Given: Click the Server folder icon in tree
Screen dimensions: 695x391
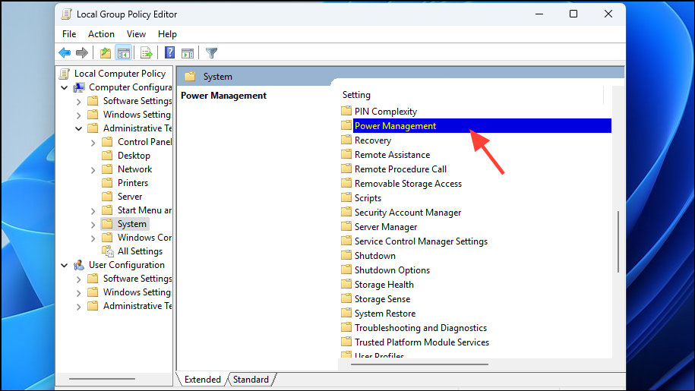Looking at the screenshot, I should click(x=107, y=196).
